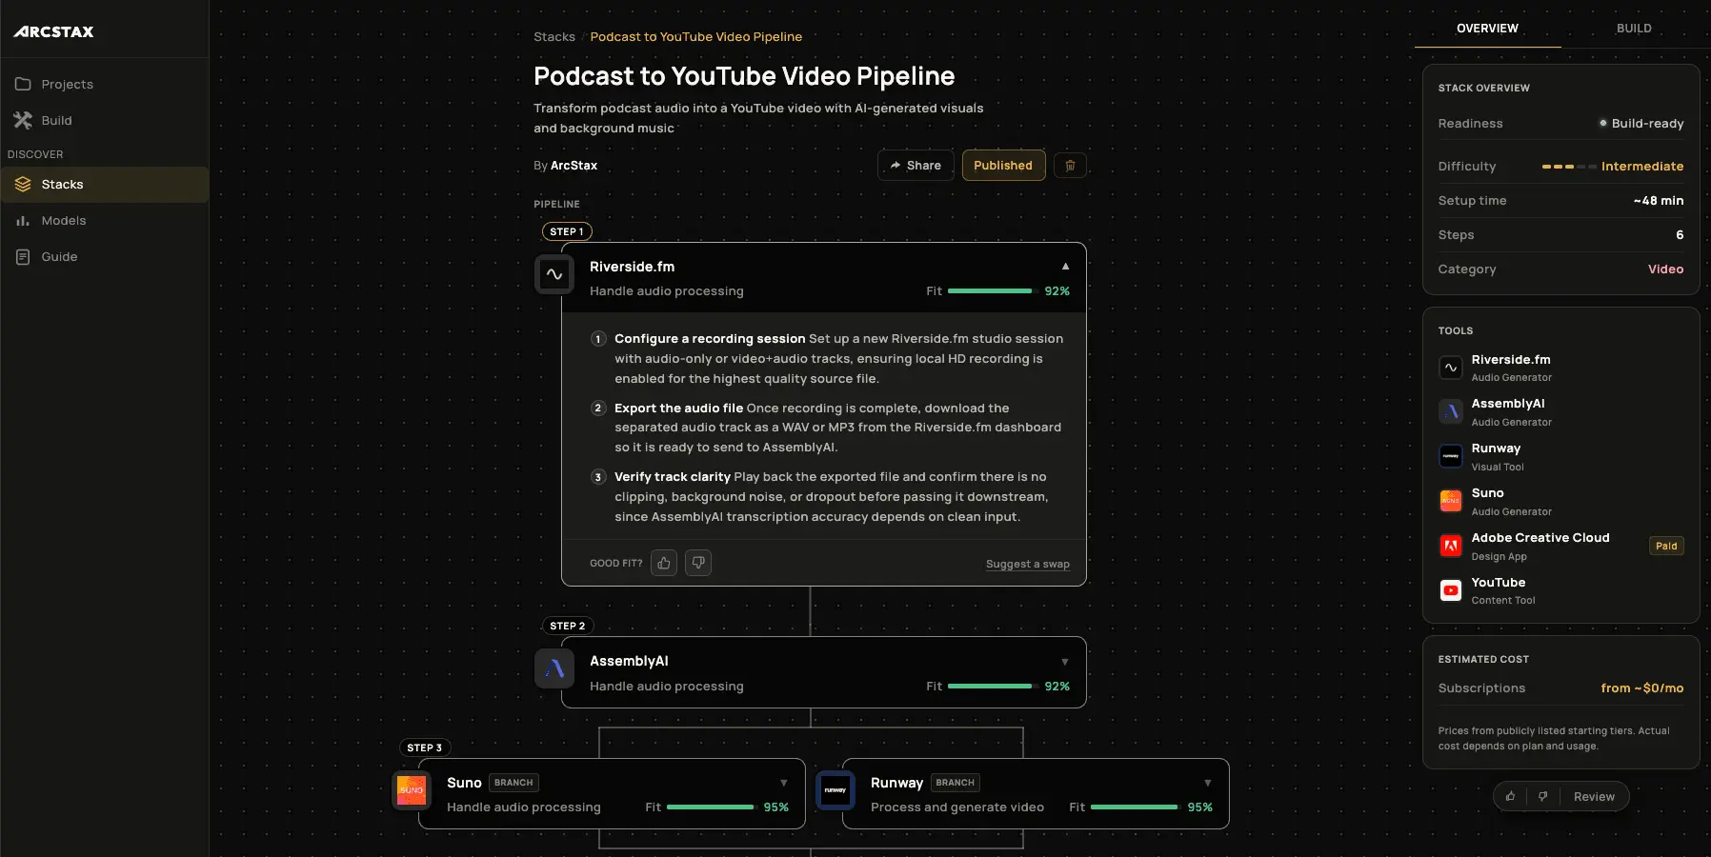Click the Stacks layers icon in sidebar

tap(23, 184)
